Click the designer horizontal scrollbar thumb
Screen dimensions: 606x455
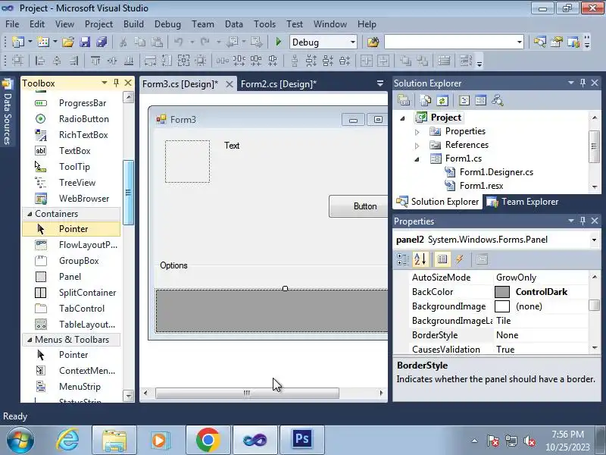pyautogui.click(x=247, y=393)
